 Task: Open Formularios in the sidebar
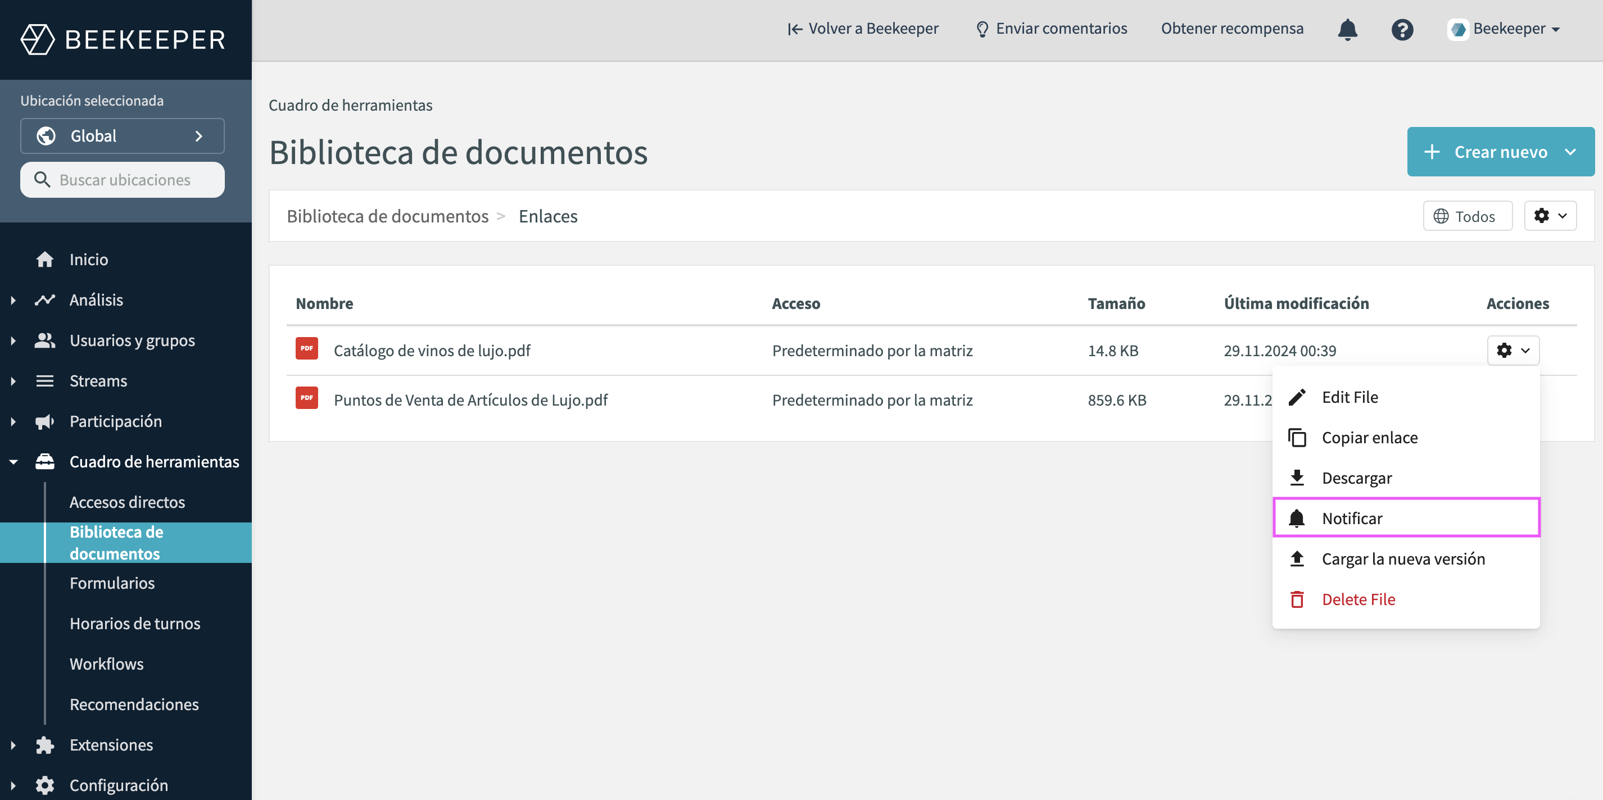[112, 583]
